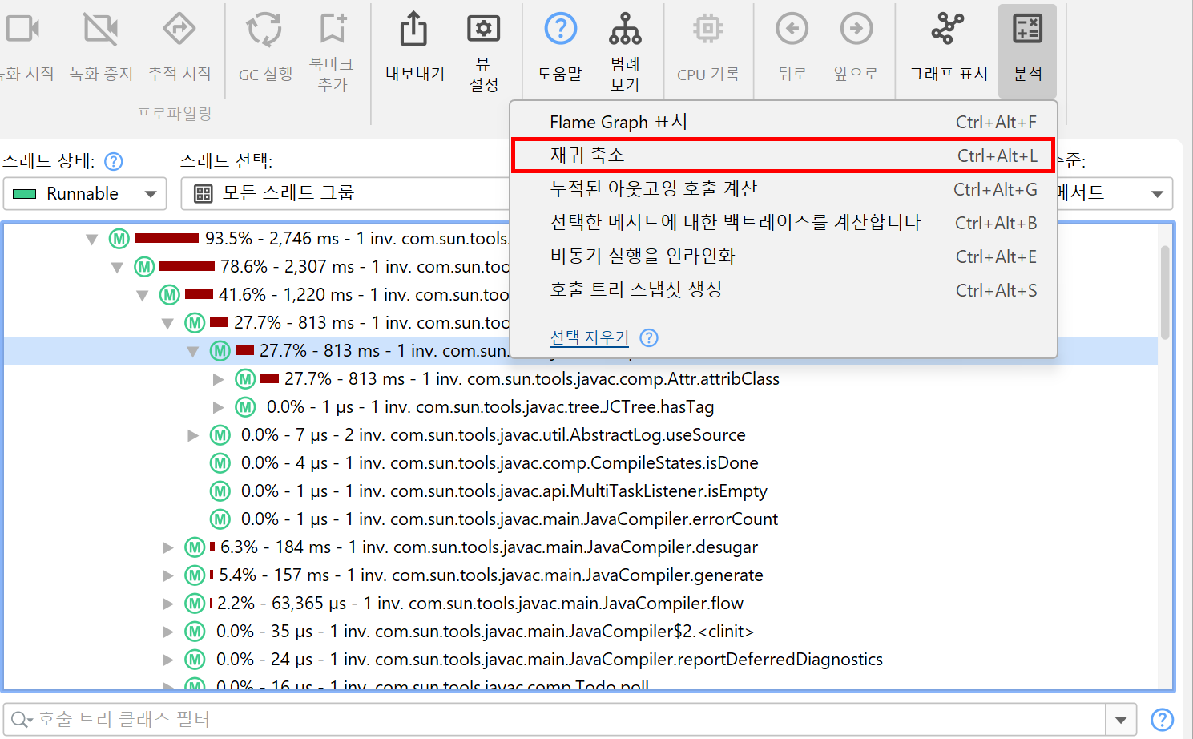This screenshot has height=739, width=1193.
Task: Select the 재귀 축소 menu entry
Action: tap(784, 155)
